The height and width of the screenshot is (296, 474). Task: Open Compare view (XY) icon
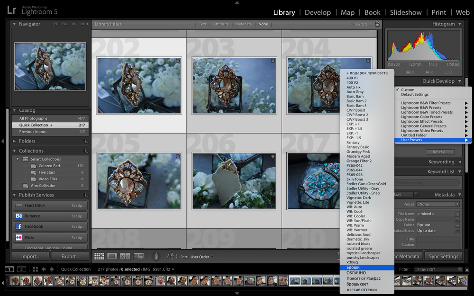125,256
